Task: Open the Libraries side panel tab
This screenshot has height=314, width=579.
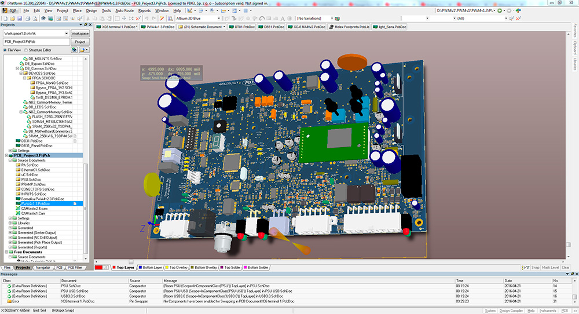Action: (x=574, y=64)
